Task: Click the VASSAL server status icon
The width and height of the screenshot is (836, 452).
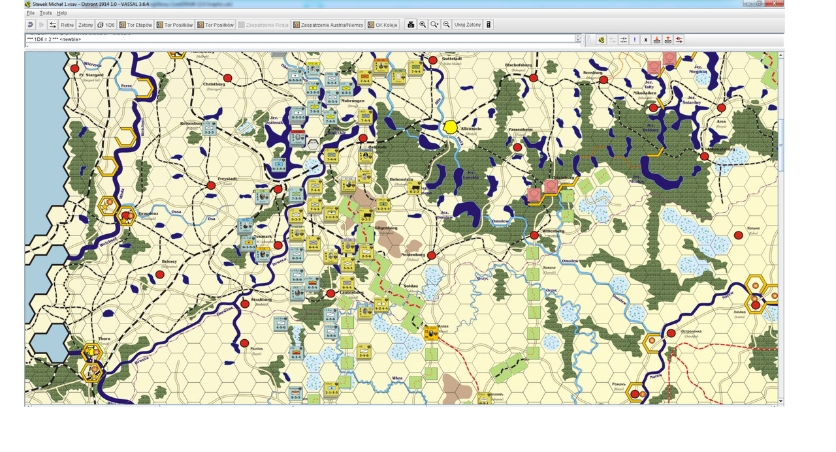Action: pos(601,40)
